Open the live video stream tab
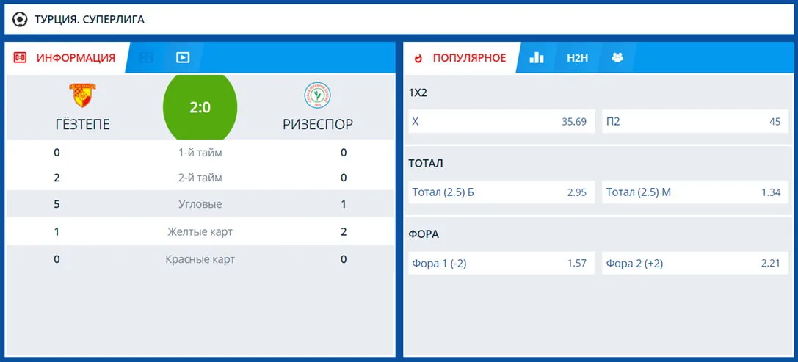The width and height of the screenshot is (798, 362). pos(183,57)
